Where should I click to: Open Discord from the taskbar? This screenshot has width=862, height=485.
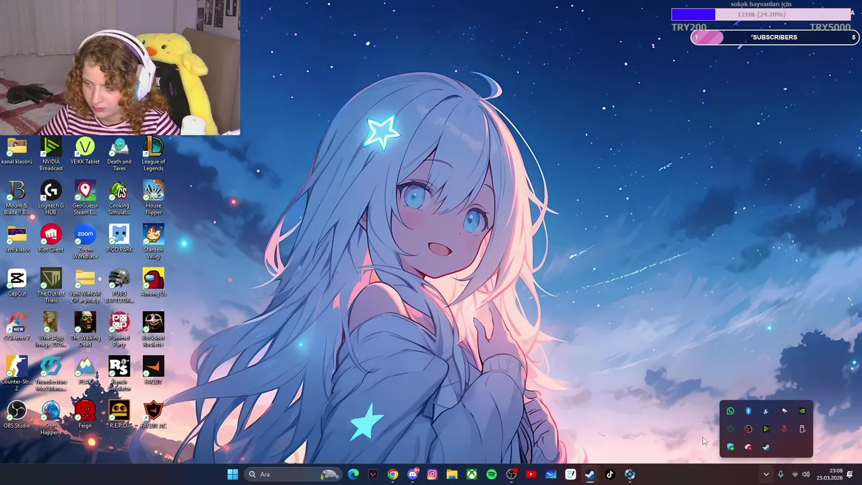pos(412,474)
